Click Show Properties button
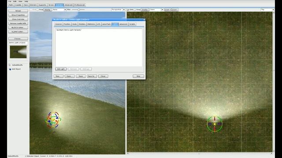 click(18, 15)
